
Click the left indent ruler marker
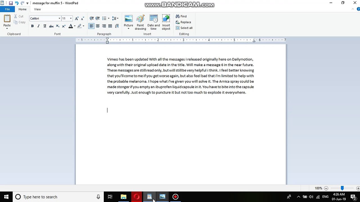coord(107,41)
